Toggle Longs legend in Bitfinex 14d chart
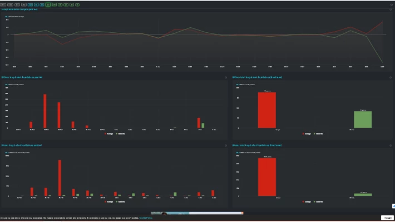The width and height of the screenshot is (395, 222). pos(109,134)
